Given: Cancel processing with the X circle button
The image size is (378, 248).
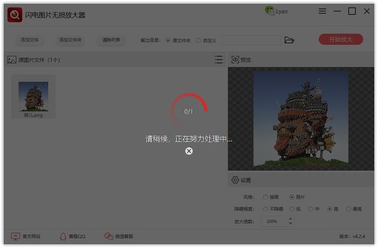Looking at the screenshot, I should pyautogui.click(x=189, y=151).
